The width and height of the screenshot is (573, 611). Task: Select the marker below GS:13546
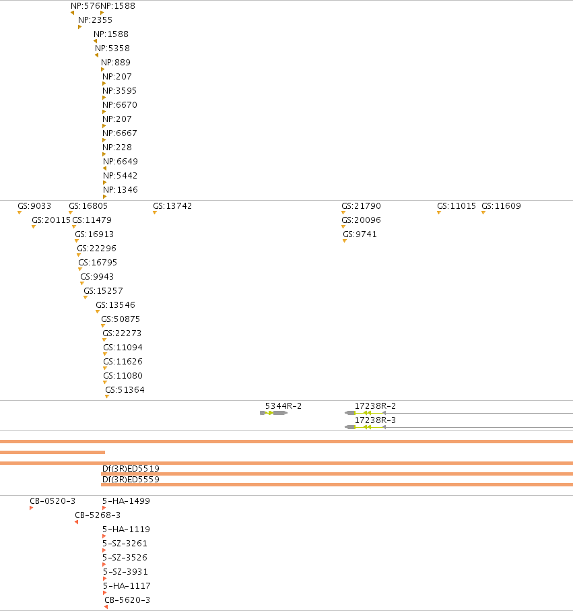click(98, 311)
